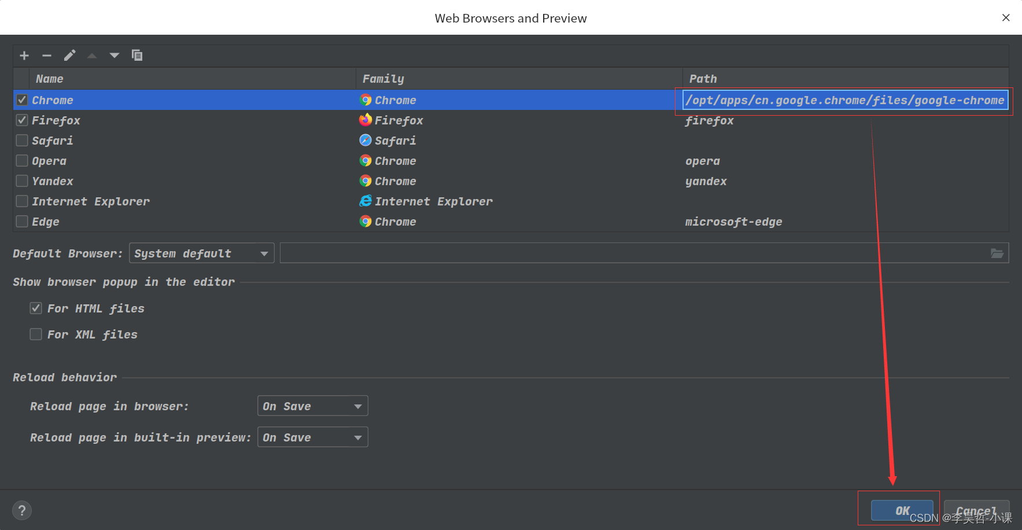
Task: Toggle the For HTML files checkbox
Action: (x=36, y=308)
